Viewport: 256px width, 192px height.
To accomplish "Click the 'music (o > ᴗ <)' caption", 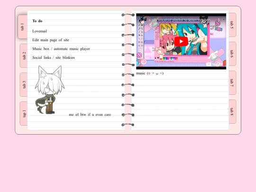I will (x=150, y=73).
